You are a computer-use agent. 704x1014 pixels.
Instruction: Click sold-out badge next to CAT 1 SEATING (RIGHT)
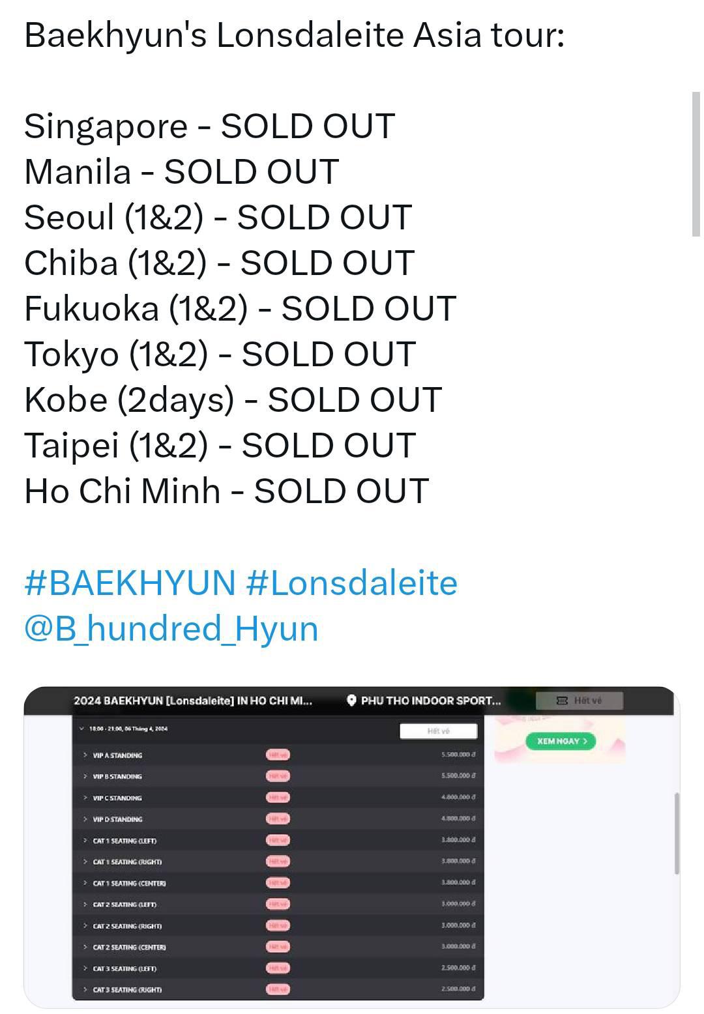tap(278, 862)
